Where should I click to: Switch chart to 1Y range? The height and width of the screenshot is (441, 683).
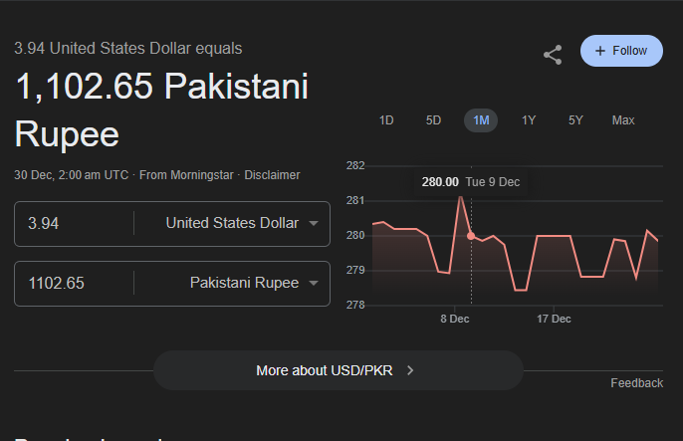pyautogui.click(x=529, y=120)
